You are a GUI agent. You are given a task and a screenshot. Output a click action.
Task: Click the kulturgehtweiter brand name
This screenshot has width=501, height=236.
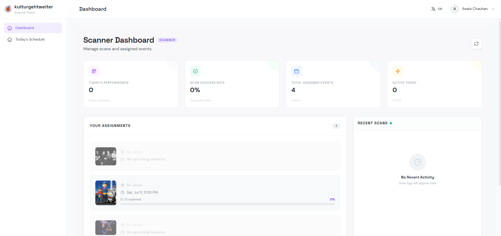coord(34,7)
